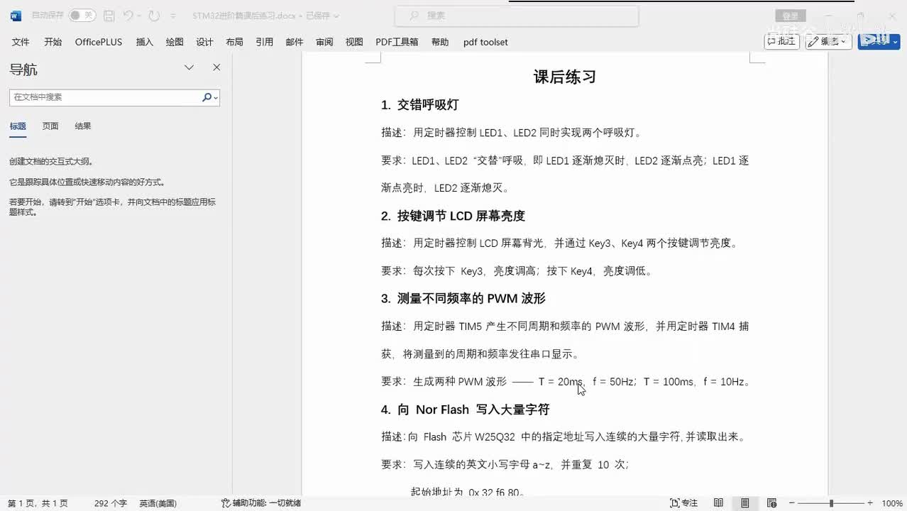
Task: Expand navigation pane options chevron
Action: click(x=189, y=67)
